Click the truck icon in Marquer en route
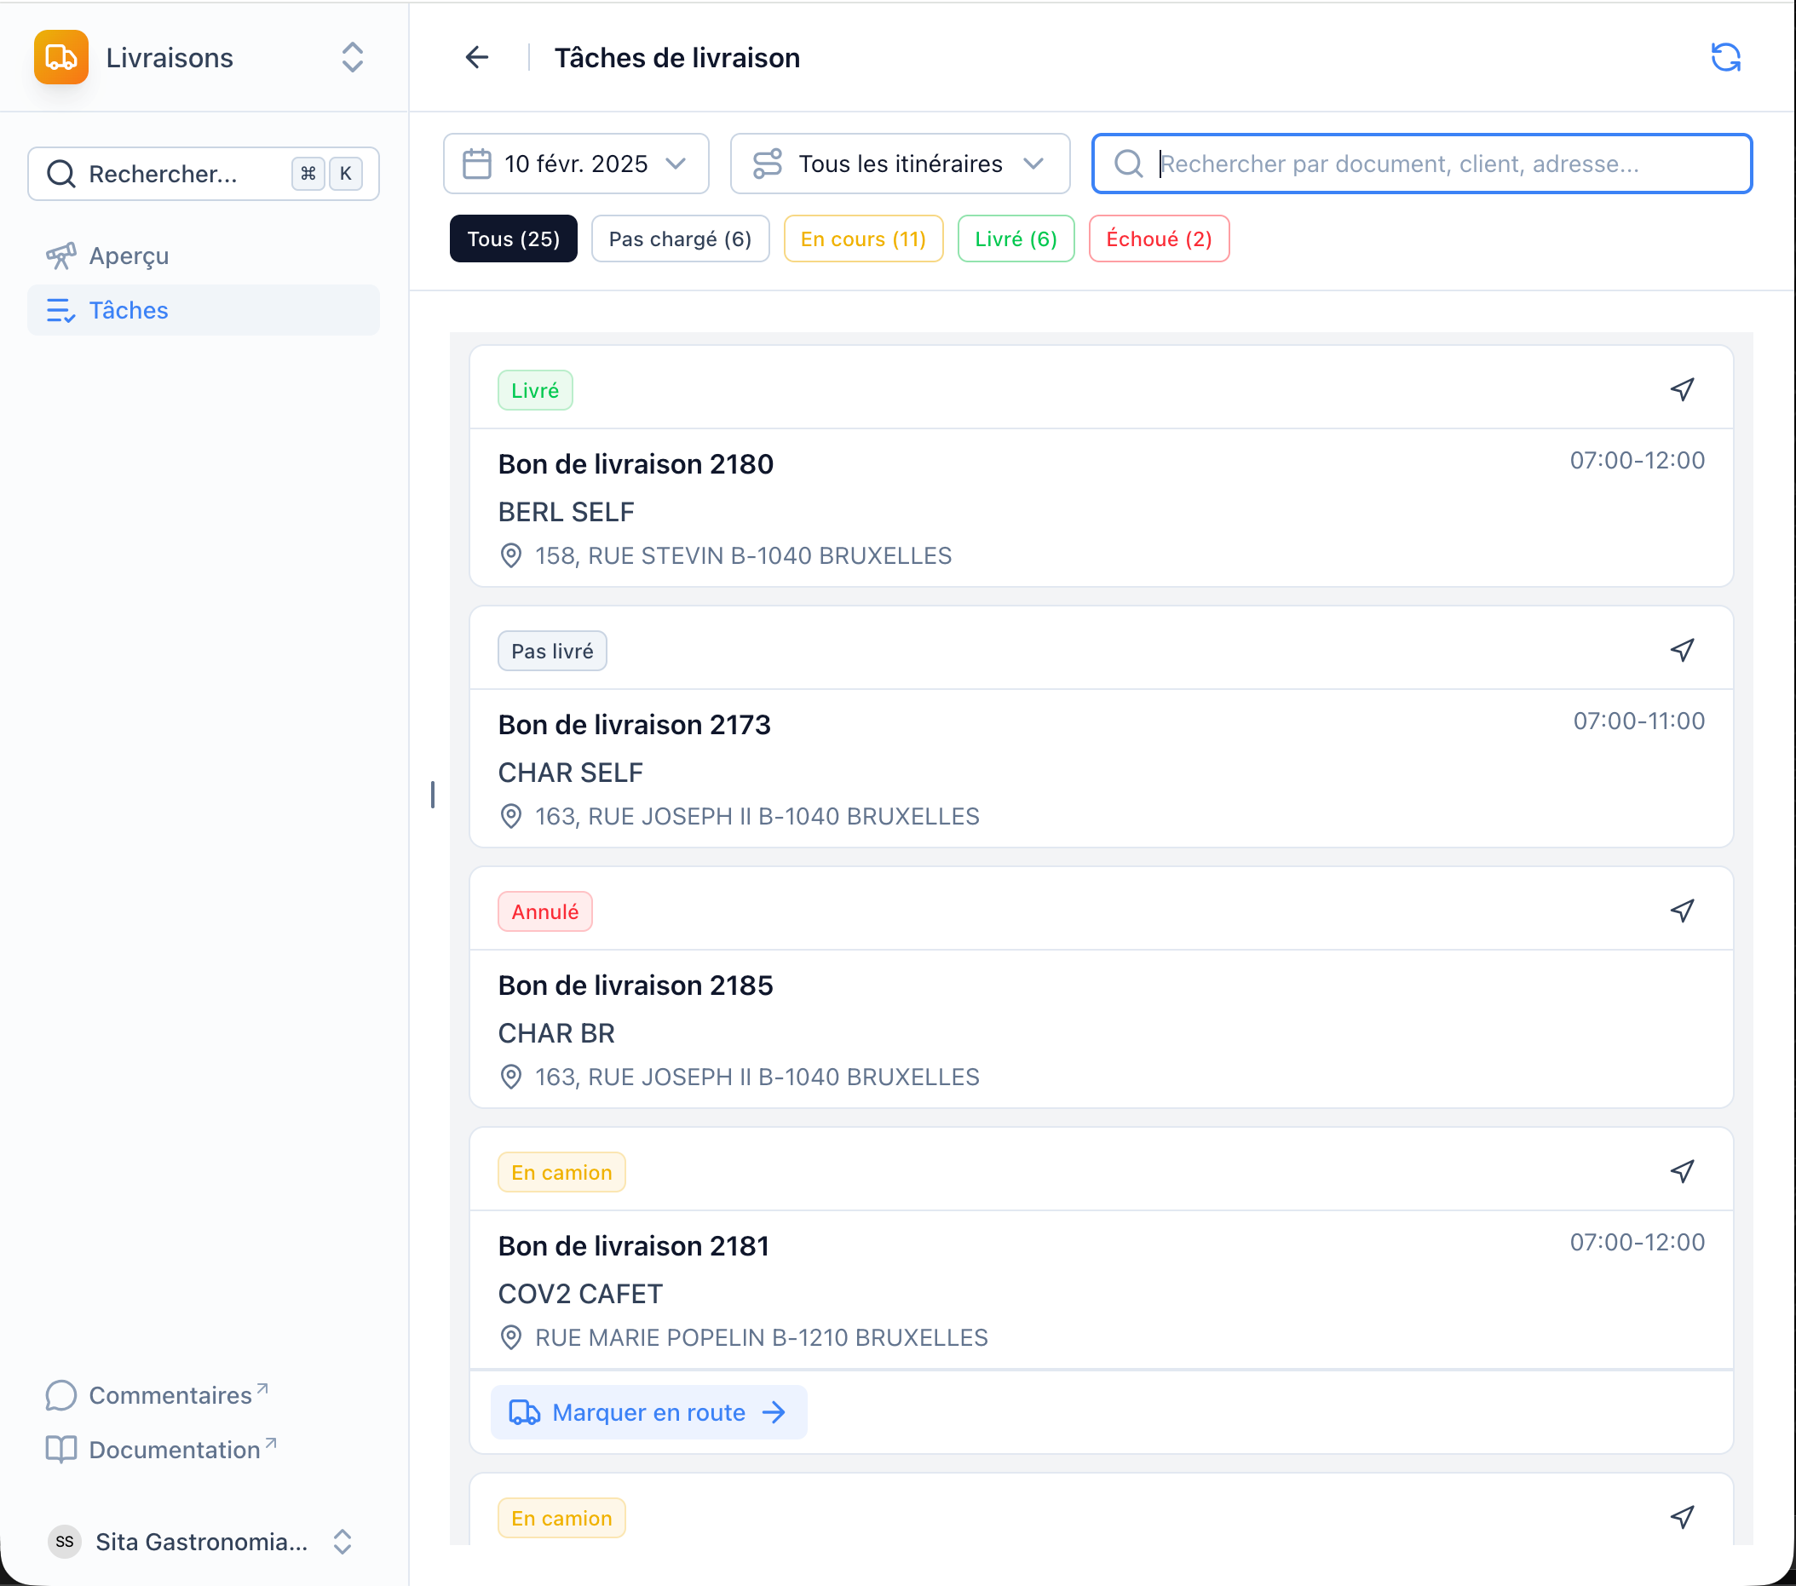Viewport: 1796px width, 1586px height. point(525,1412)
